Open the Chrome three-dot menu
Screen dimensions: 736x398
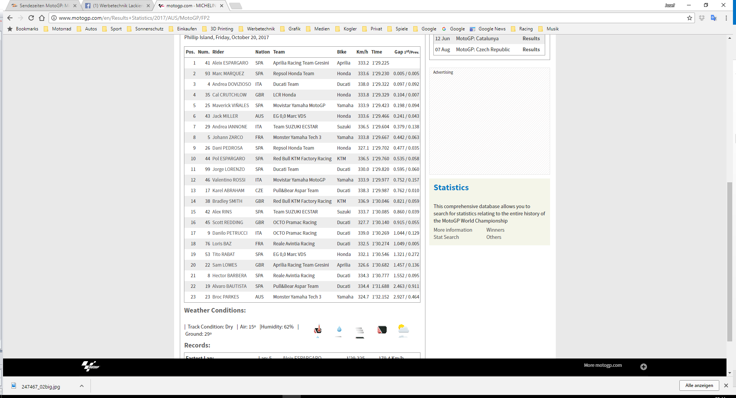726,18
